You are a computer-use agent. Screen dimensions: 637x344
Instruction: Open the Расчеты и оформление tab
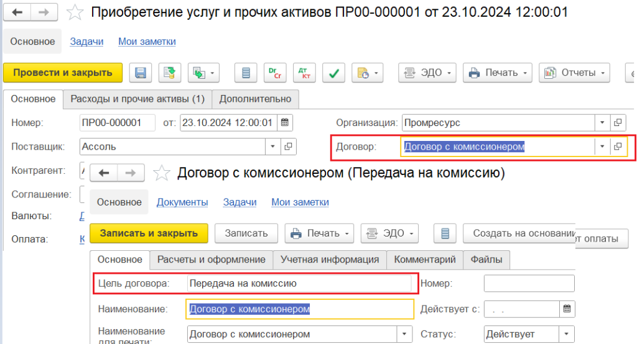[212, 260]
